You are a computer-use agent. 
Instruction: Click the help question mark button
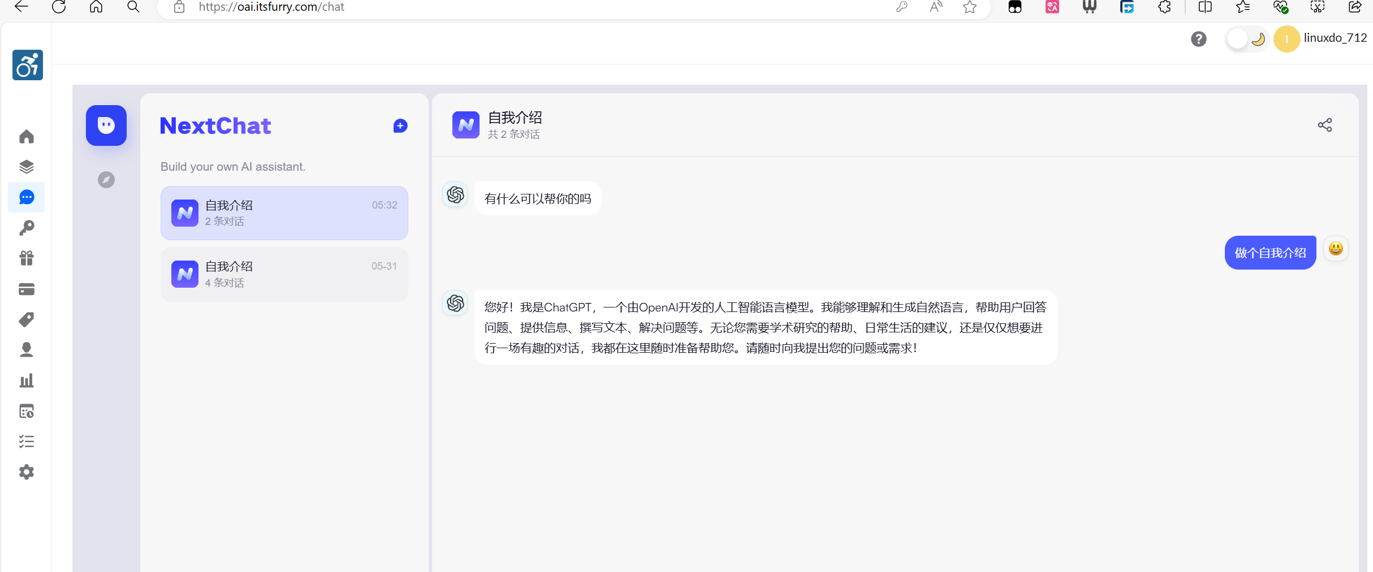click(x=1199, y=39)
